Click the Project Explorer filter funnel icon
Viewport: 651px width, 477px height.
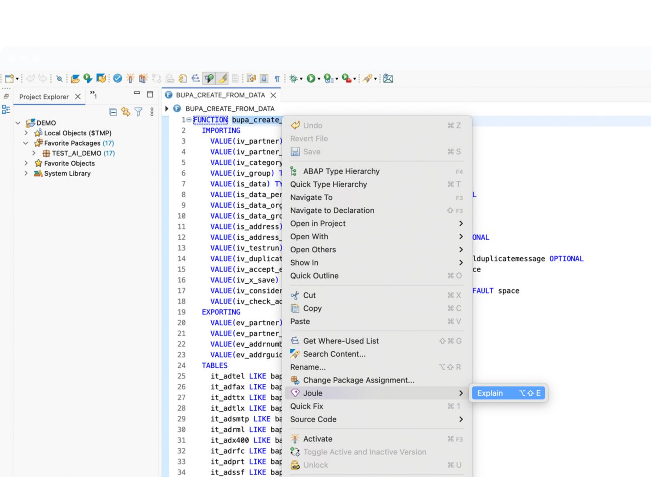coord(138,112)
